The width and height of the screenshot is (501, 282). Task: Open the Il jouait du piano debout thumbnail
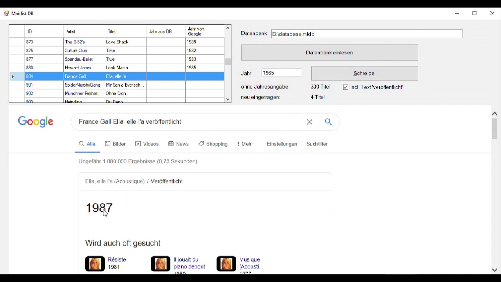[160, 264]
